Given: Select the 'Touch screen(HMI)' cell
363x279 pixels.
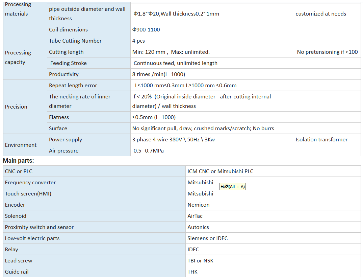Looking at the screenshot, I should (x=94, y=193).
